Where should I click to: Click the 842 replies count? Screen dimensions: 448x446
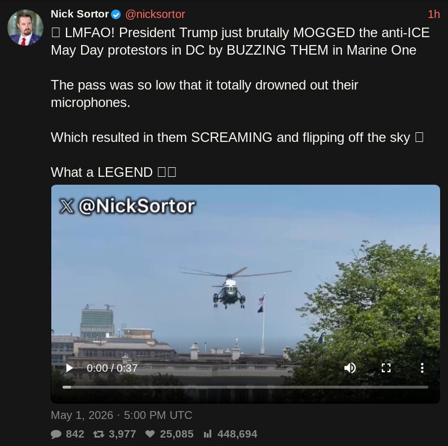click(75, 434)
